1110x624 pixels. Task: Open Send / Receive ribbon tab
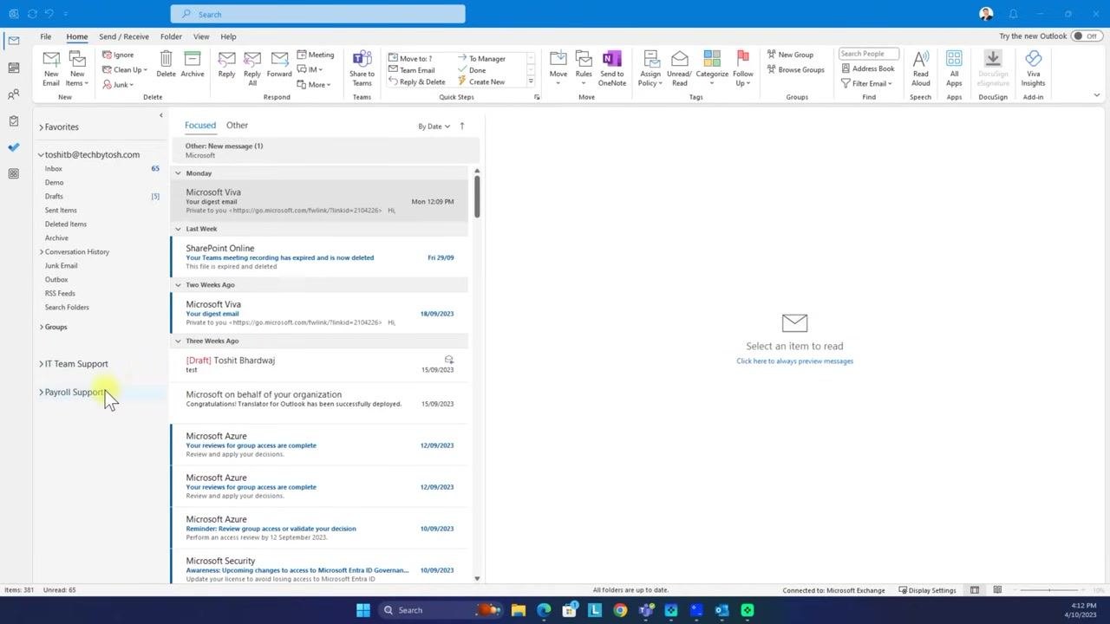[x=124, y=36]
